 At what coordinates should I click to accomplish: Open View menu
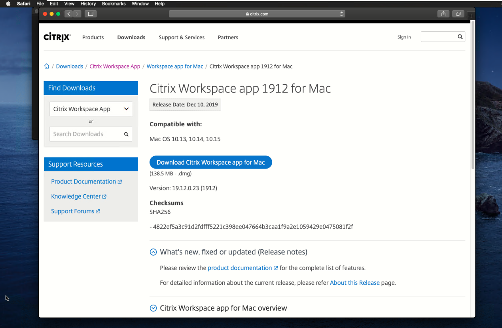(69, 4)
